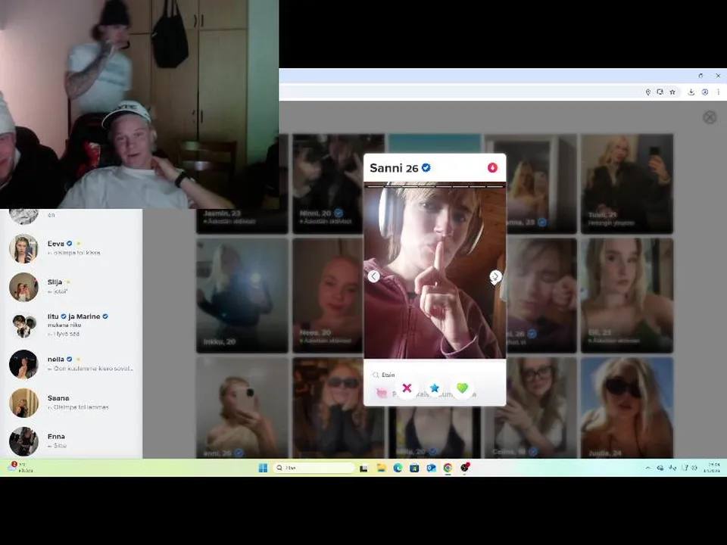Launch Microsoft Edge from taskbar
Image resolution: width=727 pixels, height=545 pixels.
(398, 468)
